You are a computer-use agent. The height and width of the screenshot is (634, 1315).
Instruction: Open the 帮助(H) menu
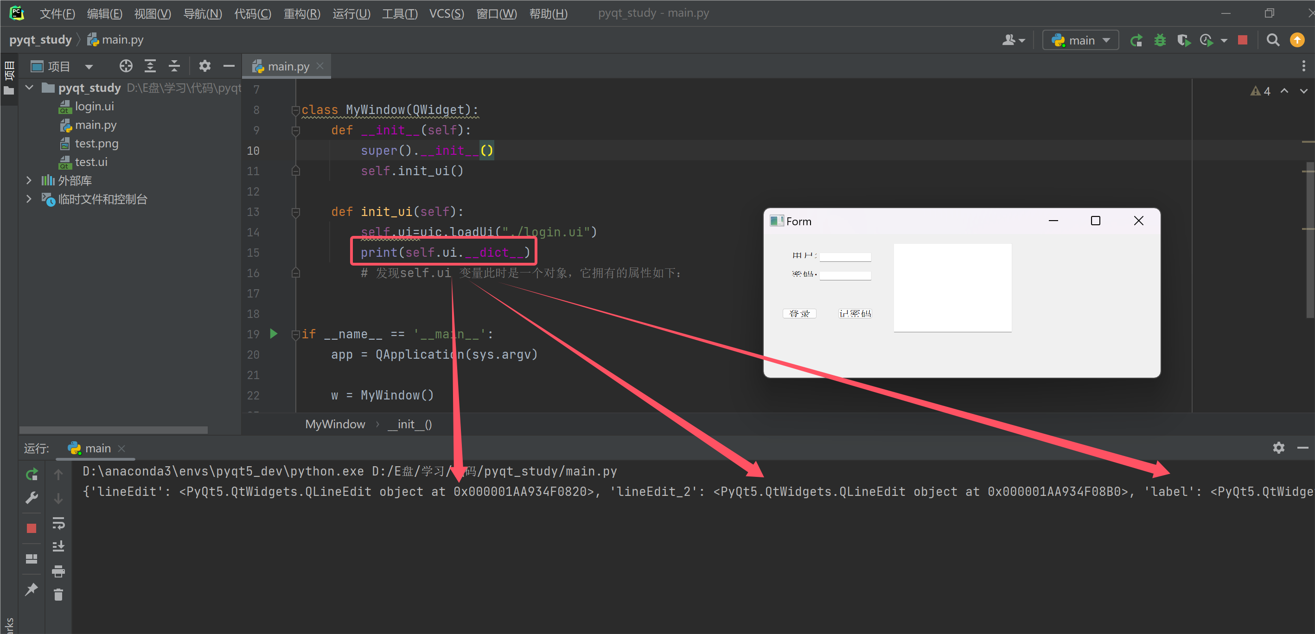[x=548, y=14]
